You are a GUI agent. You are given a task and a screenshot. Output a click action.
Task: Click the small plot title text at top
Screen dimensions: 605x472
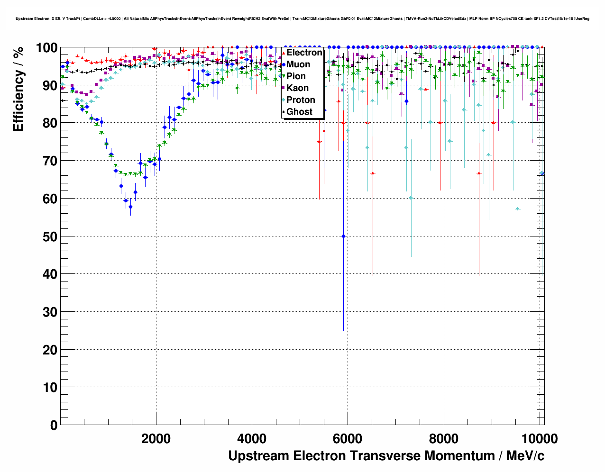tap(302, 19)
